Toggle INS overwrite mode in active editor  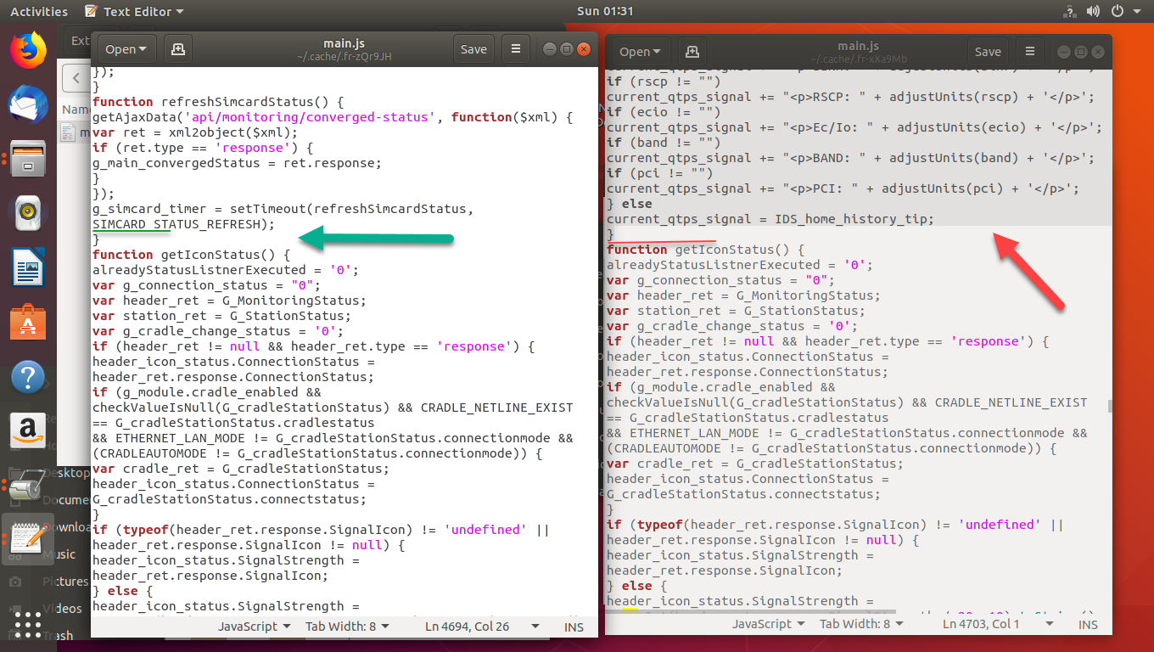(574, 627)
